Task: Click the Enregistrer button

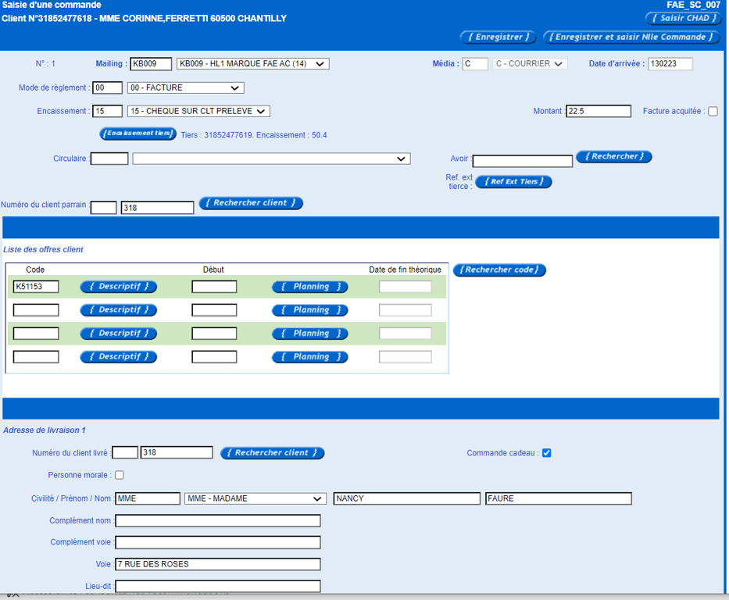Action: pos(498,37)
